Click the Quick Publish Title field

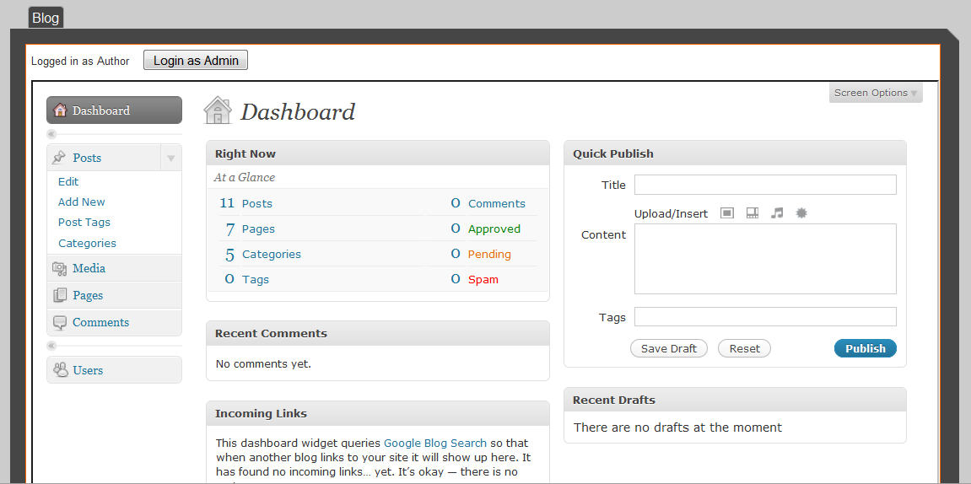(765, 185)
